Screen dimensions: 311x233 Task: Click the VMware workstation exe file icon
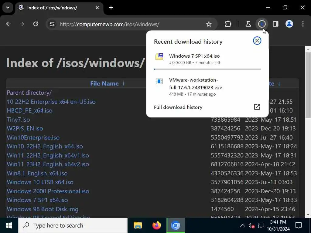coord(159,81)
